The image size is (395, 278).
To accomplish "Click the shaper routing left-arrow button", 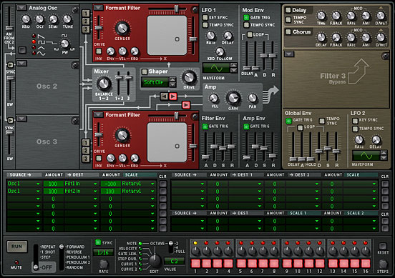I will [165, 96].
